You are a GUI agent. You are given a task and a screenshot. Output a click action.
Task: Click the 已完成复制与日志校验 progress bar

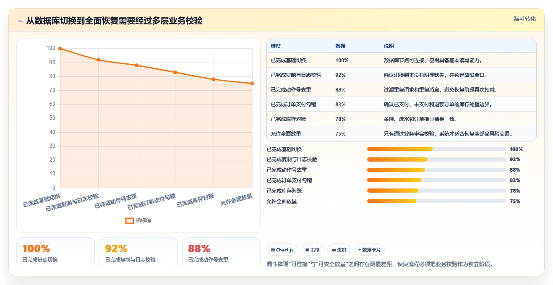point(437,159)
